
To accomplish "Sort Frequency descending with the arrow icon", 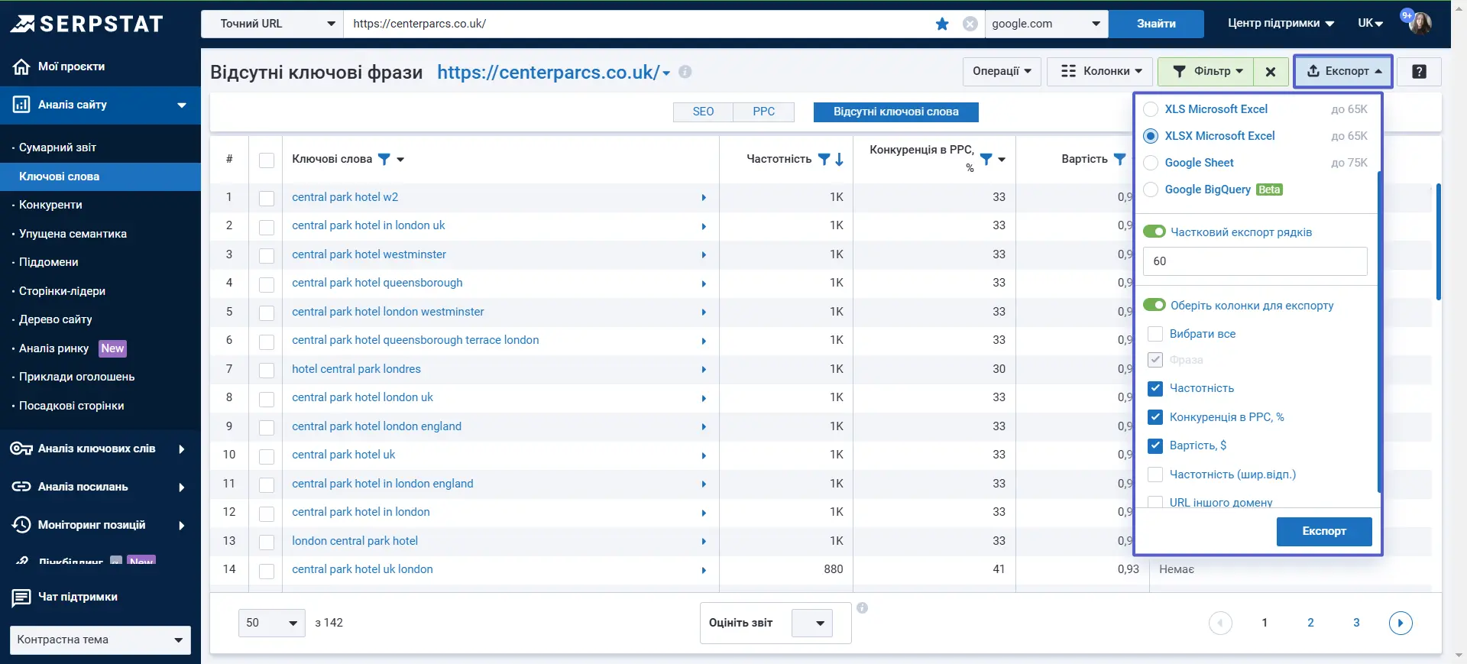I will tap(839, 159).
